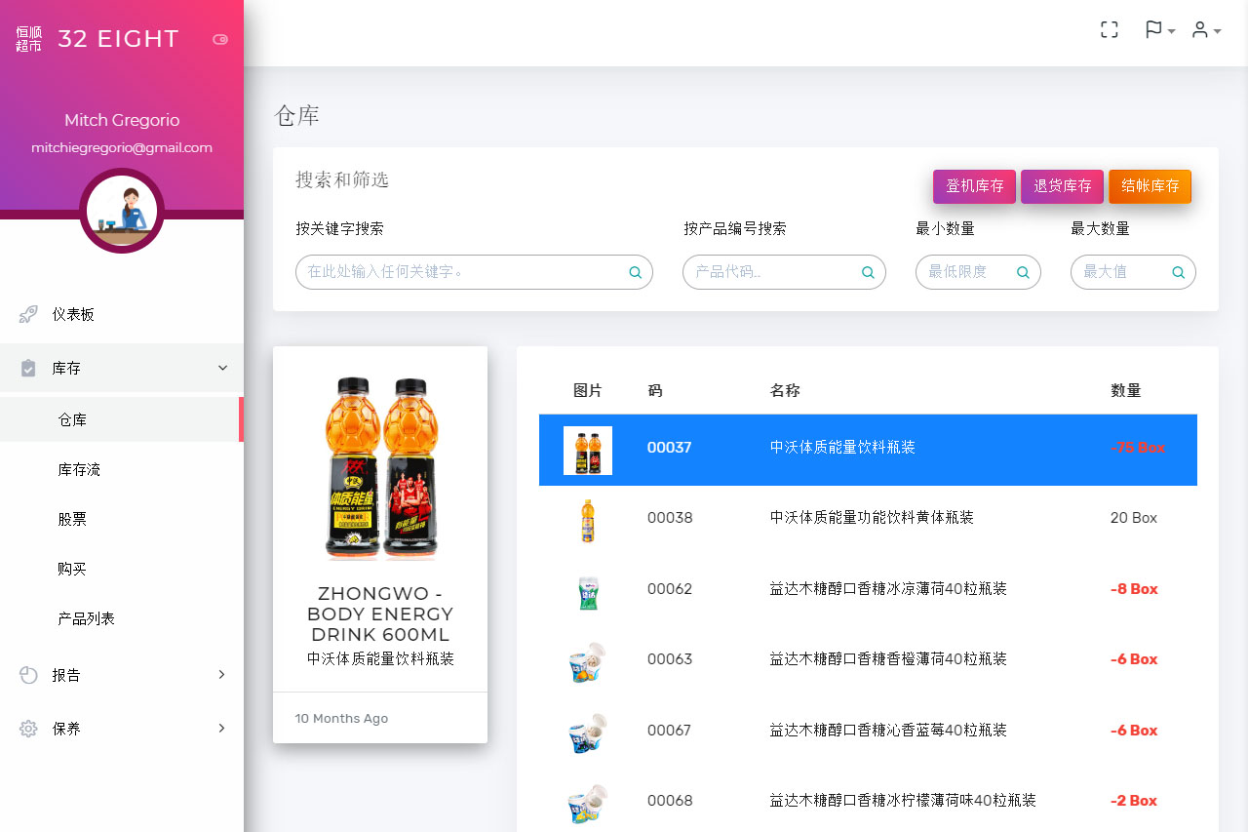Image resolution: width=1248 pixels, height=832 pixels.
Task: Click the -75 Box quantity
Action: click(x=1138, y=448)
